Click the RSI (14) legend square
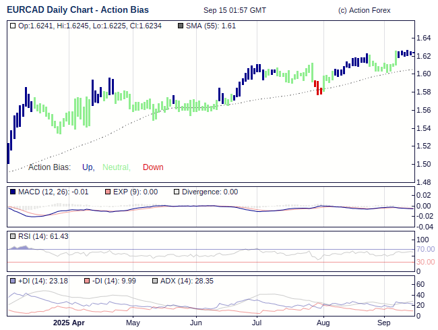 pos(13,236)
